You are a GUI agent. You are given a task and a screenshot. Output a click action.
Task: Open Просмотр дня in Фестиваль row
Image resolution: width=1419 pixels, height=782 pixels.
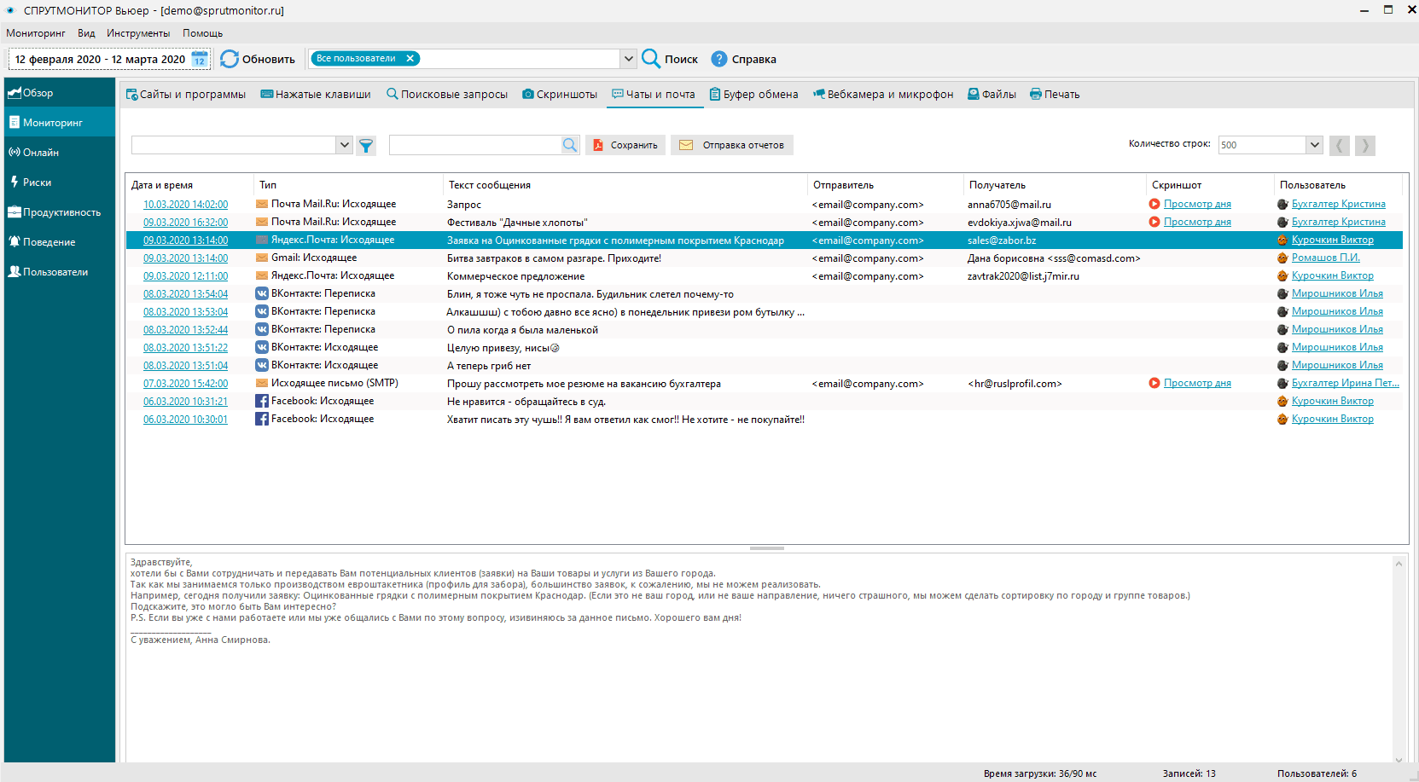[x=1197, y=223]
